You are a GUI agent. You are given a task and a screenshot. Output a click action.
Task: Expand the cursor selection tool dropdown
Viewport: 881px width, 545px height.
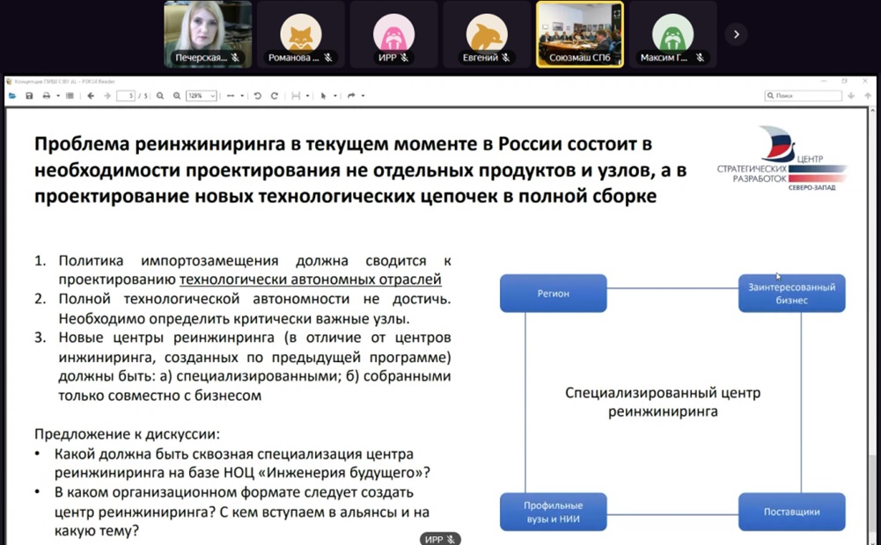(x=335, y=96)
